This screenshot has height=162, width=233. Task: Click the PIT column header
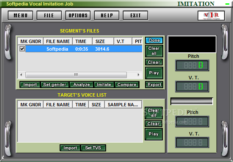[x=137, y=41]
